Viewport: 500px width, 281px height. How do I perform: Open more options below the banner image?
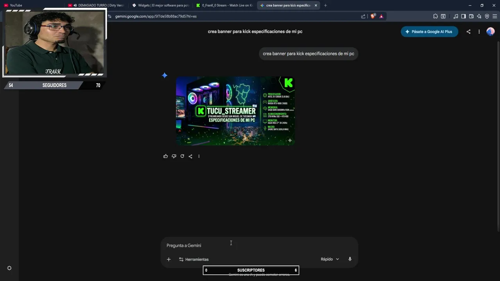coord(199,156)
